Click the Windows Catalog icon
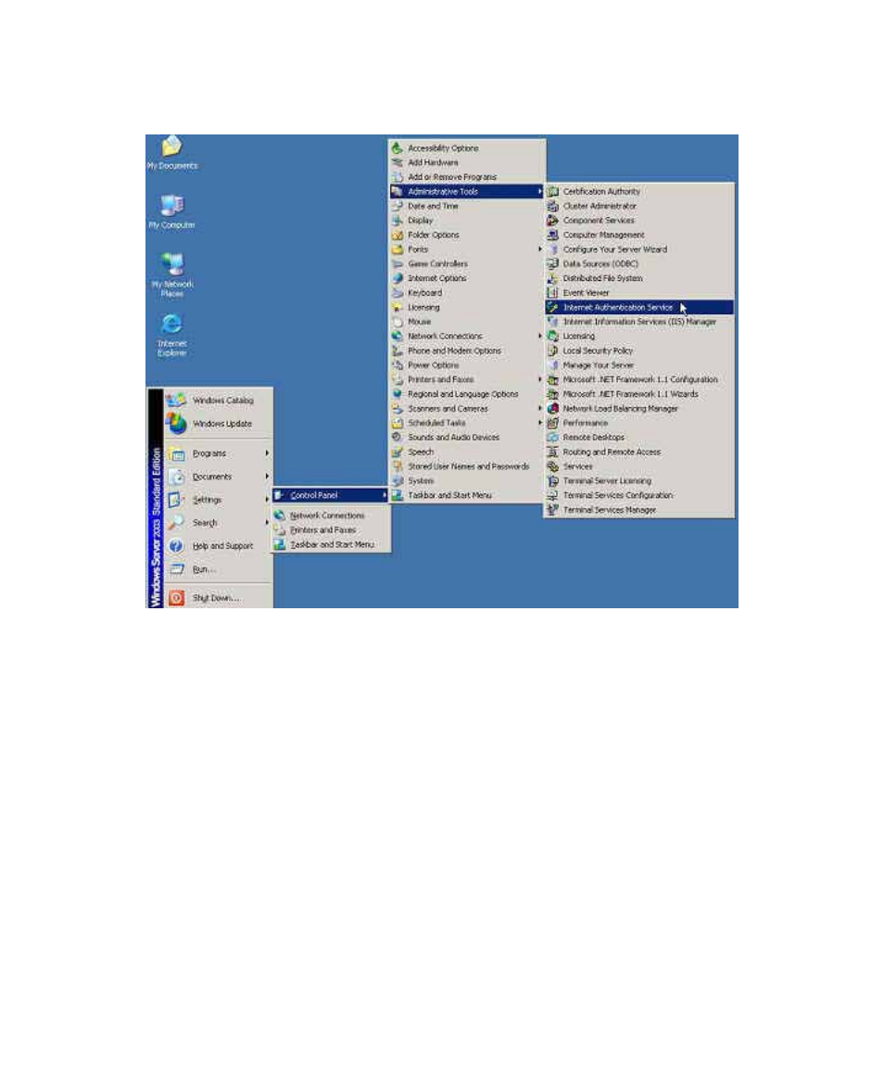This screenshot has width=884, height=1070. click(x=176, y=400)
